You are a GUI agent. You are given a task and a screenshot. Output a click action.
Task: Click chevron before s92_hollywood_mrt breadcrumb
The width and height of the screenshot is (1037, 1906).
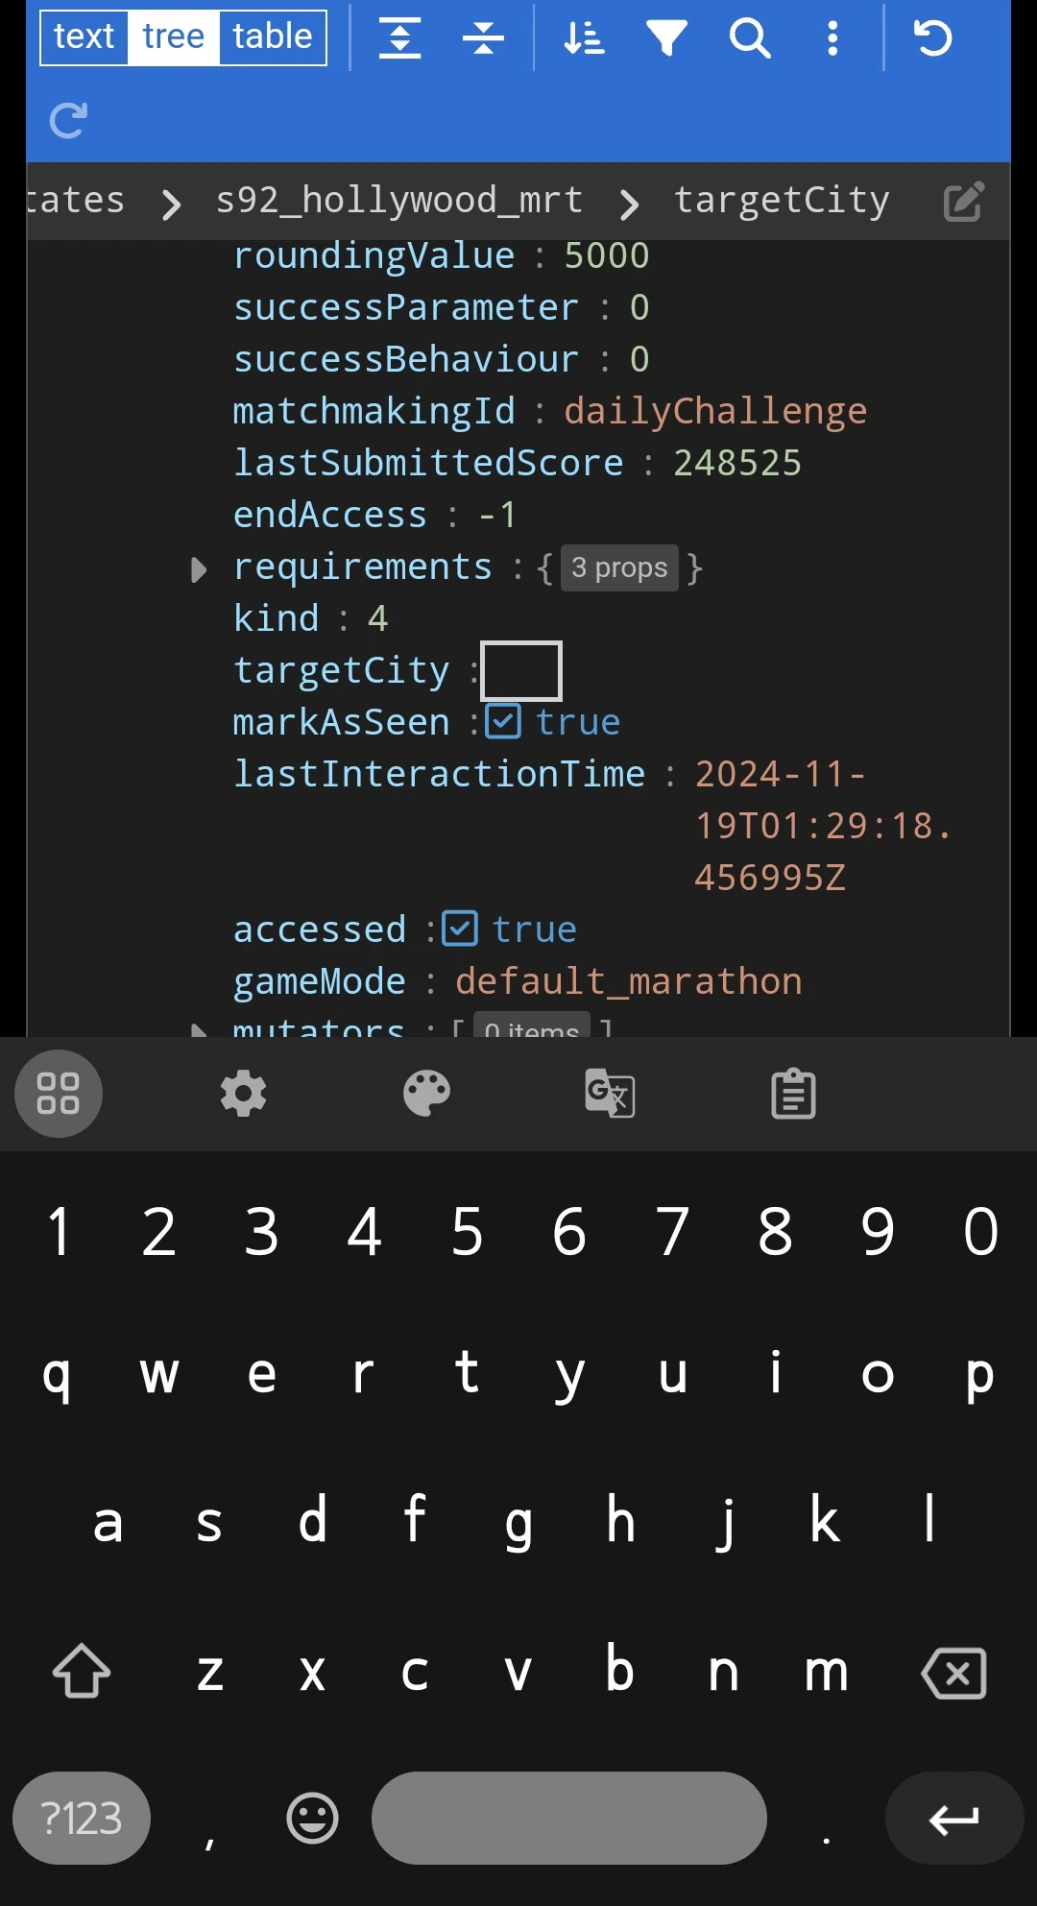(x=171, y=204)
